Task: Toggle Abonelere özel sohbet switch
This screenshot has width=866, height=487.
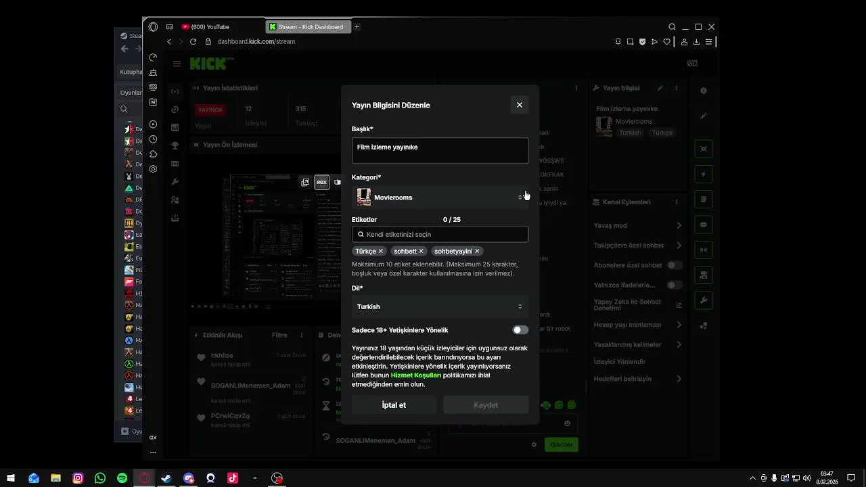Action: pos(675,265)
